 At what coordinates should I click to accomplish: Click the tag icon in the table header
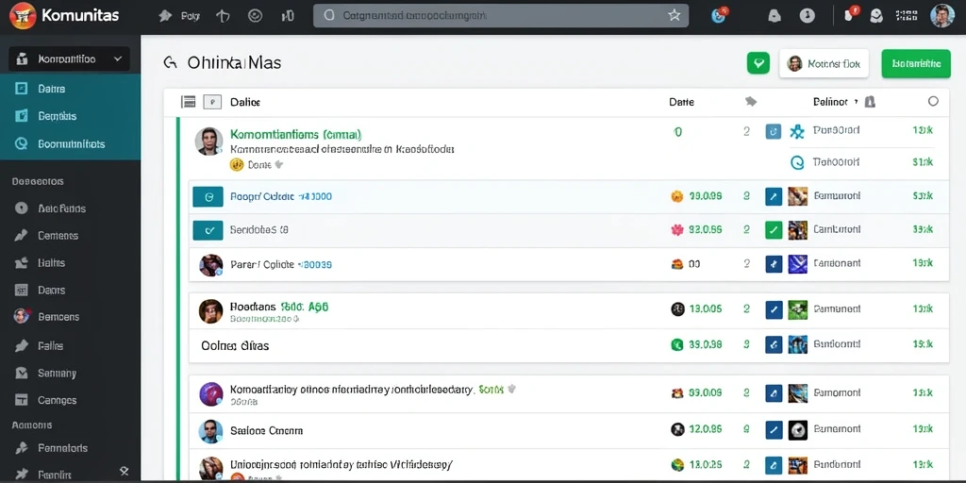pyautogui.click(x=750, y=102)
